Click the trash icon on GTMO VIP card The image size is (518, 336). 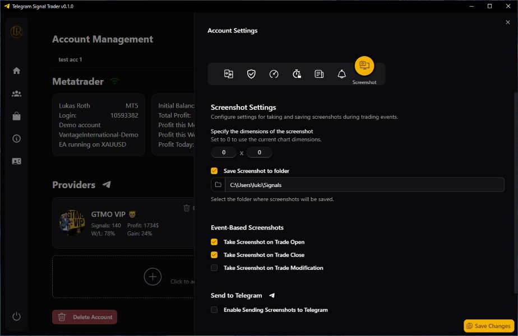(x=186, y=208)
